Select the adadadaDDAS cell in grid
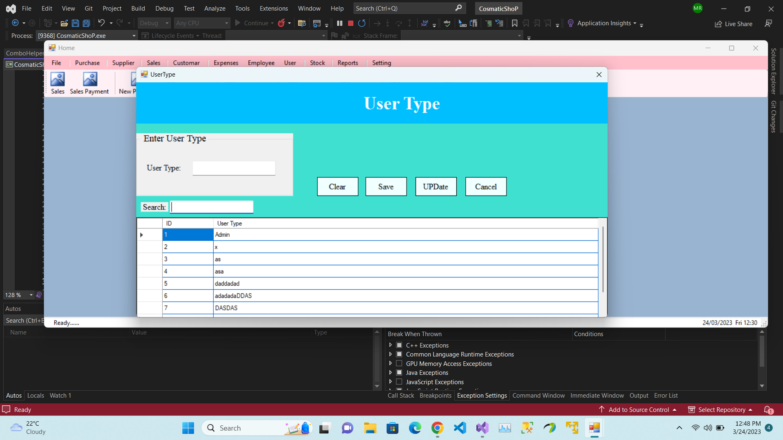 click(405, 296)
